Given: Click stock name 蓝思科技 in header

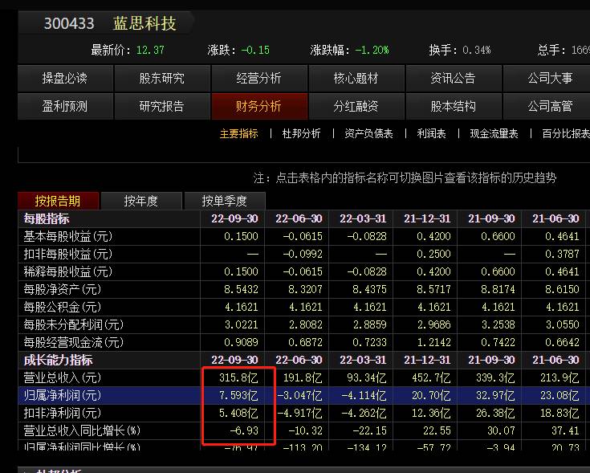Looking at the screenshot, I should (144, 23).
